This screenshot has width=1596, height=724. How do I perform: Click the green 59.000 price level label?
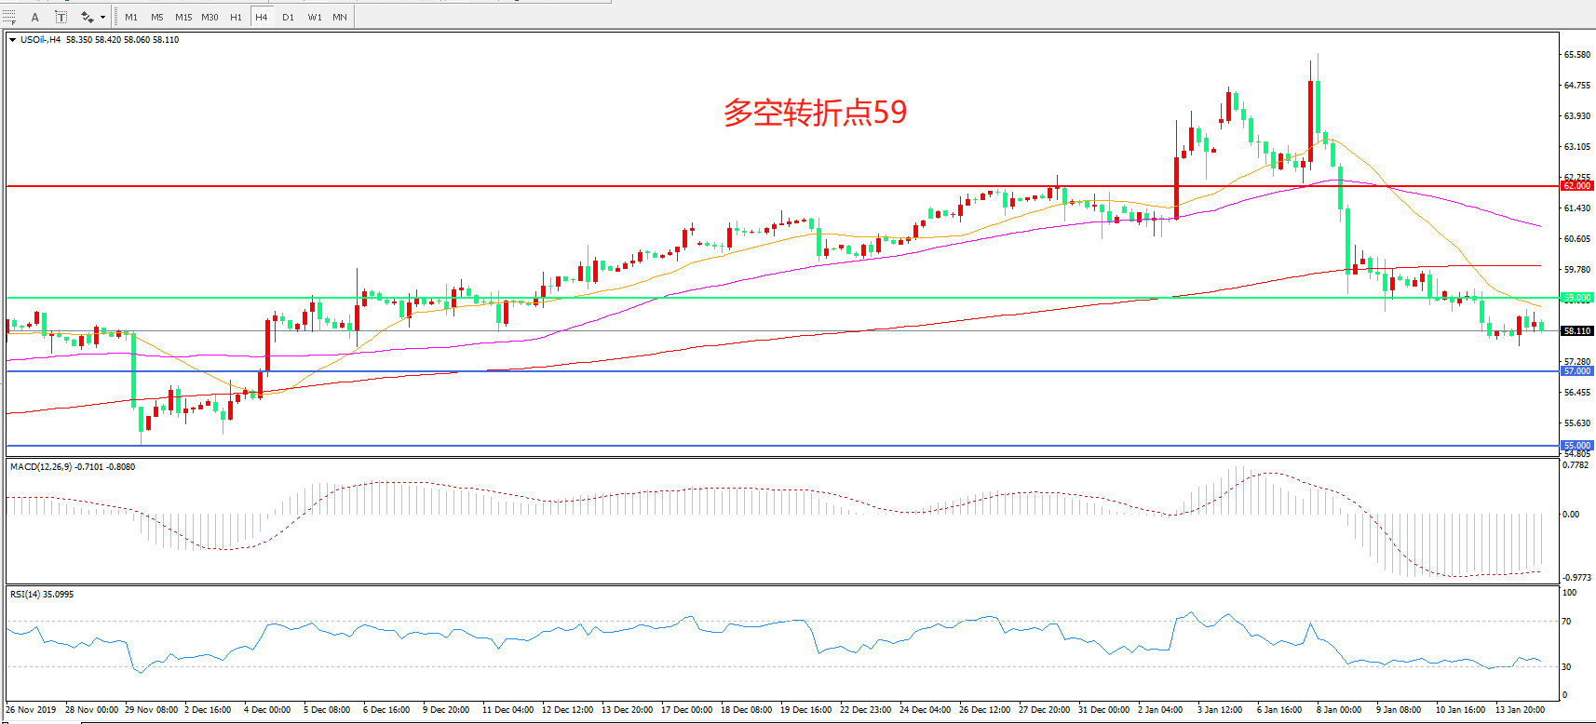(x=1576, y=298)
